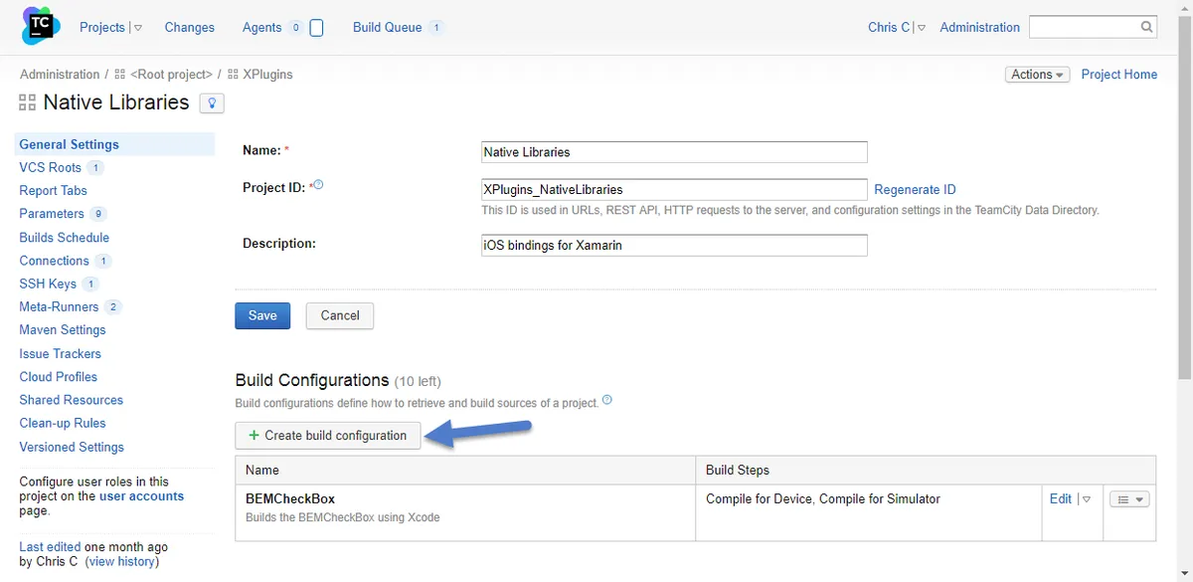
Task: Open the Agents page
Action: coord(261,28)
